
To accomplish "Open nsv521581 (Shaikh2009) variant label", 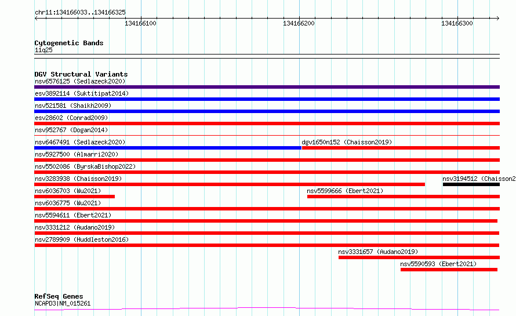I will [73, 106].
